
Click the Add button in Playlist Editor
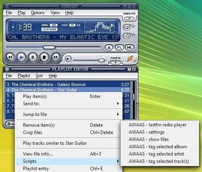tap(11, 124)
